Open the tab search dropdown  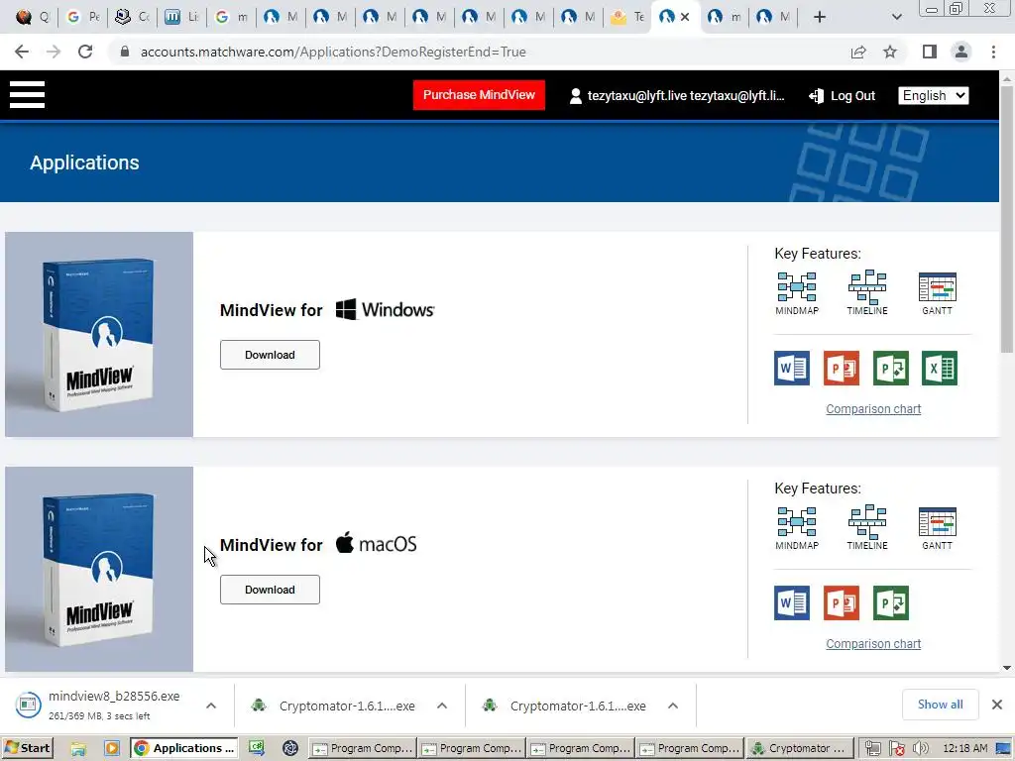(x=896, y=17)
